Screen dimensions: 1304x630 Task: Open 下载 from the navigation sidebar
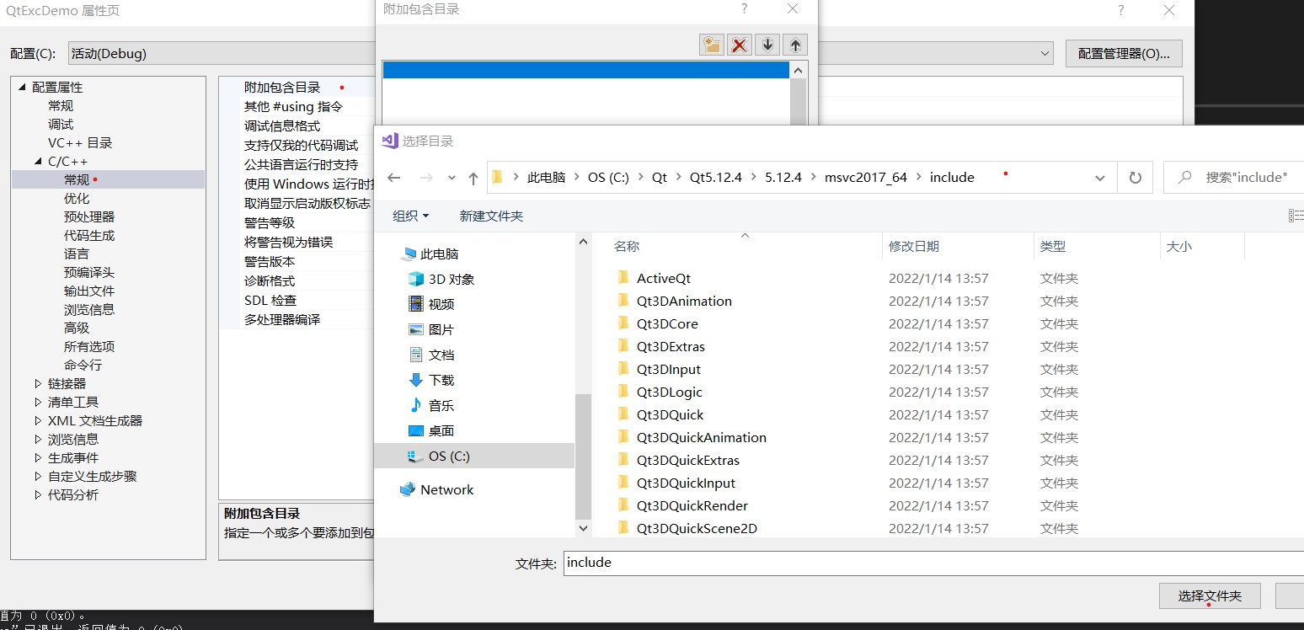point(441,380)
